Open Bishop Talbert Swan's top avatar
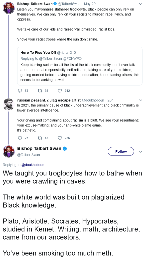The height and width of the screenshot is (260, 150). coord(8,8)
